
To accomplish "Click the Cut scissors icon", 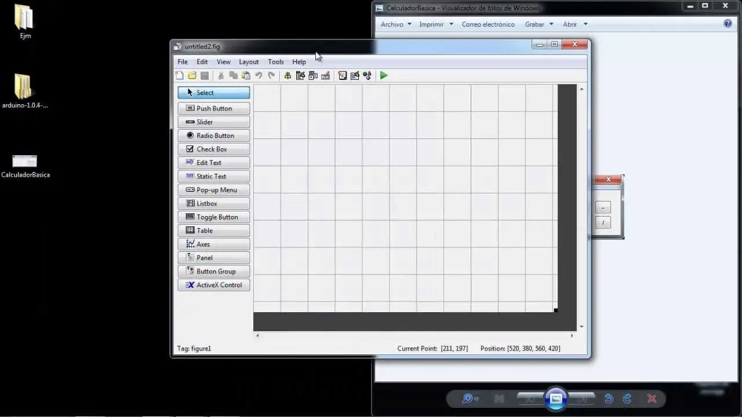I will pyautogui.click(x=221, y=75).
